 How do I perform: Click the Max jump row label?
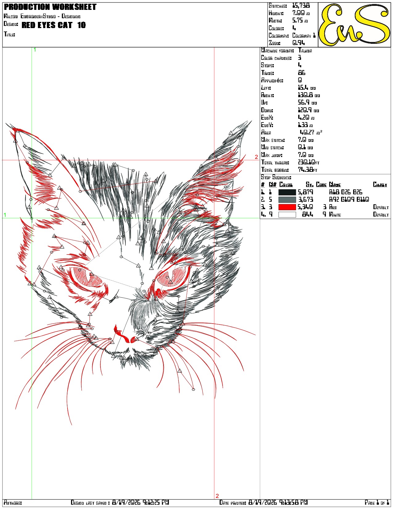tap(272, 155)
